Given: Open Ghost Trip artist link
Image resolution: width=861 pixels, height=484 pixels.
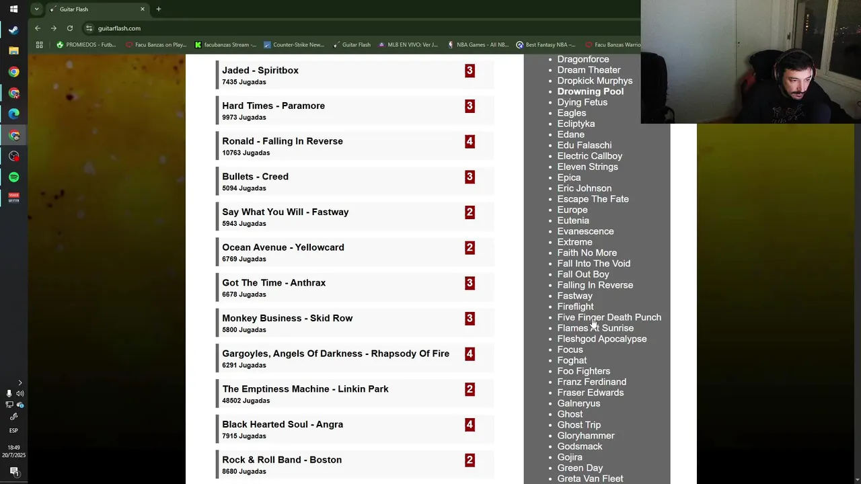Looking at the screenshot, I should pyautogui.click(x=578, y=425).
